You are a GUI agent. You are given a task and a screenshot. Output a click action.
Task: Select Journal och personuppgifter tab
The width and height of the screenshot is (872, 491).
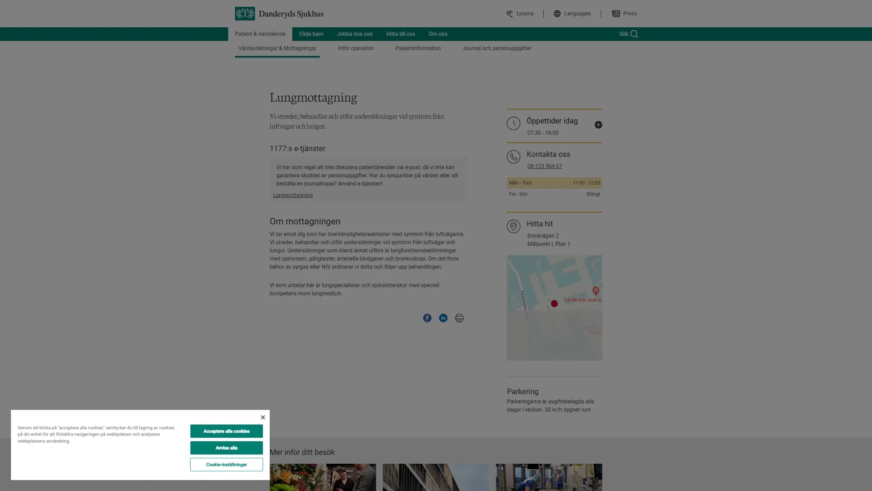pyautogui.click(x=497, y=49)
